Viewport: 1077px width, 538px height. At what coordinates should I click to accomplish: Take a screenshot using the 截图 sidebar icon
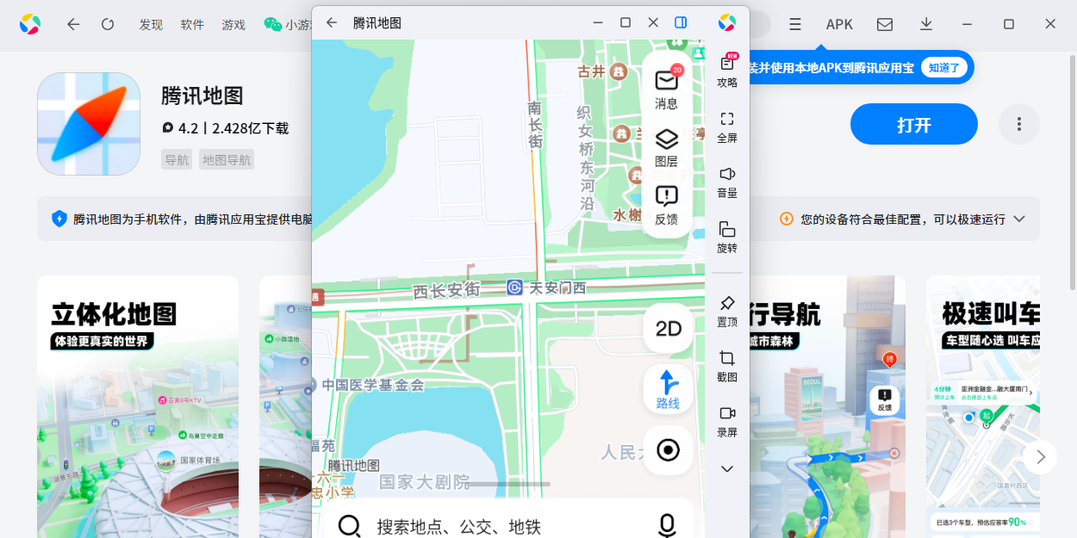[x=726, y=365]
